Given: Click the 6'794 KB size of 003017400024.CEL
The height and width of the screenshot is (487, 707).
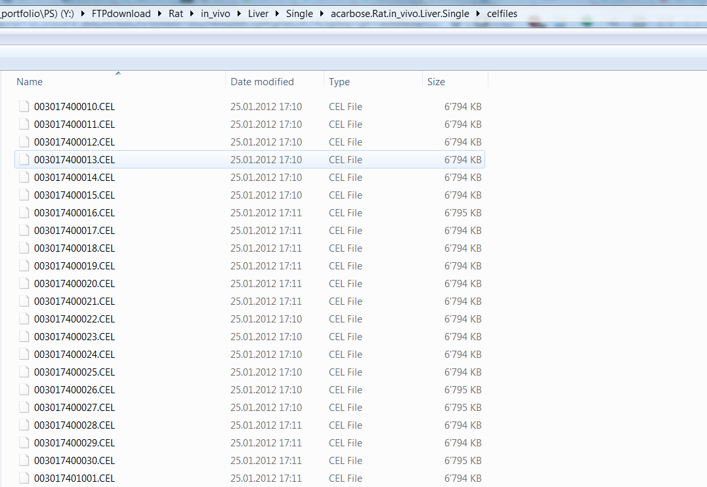Looking at the screenshot, I should (x=463, y=354).
